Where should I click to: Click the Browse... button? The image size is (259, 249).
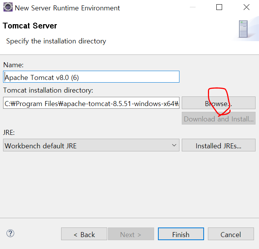click(x=219, y=103)
